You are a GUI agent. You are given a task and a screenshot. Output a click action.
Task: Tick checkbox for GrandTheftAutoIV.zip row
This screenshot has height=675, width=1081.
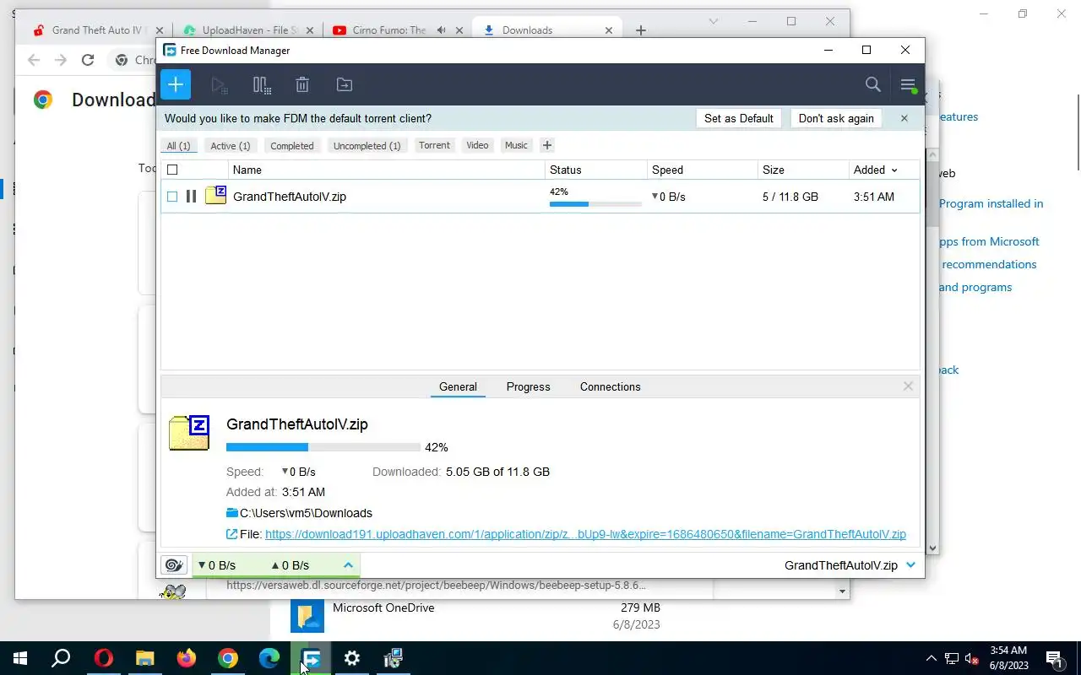172,197
